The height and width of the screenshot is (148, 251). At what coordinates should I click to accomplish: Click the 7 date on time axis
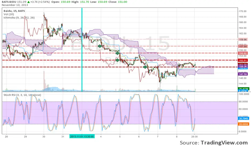tap(158, 136)
